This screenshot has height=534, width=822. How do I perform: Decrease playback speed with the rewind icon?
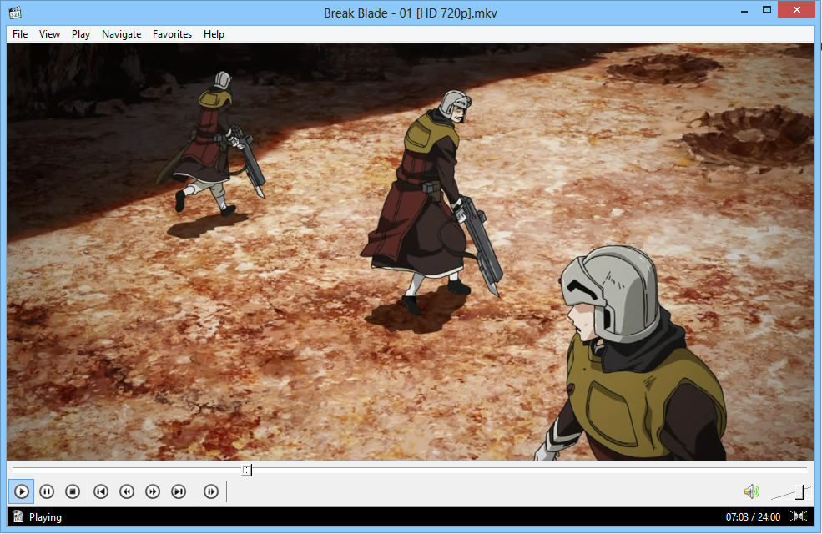(127, 491)
